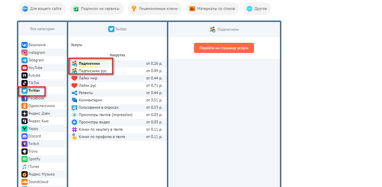
Task: Choose Просмотры видео service
Action: point(117,122)
